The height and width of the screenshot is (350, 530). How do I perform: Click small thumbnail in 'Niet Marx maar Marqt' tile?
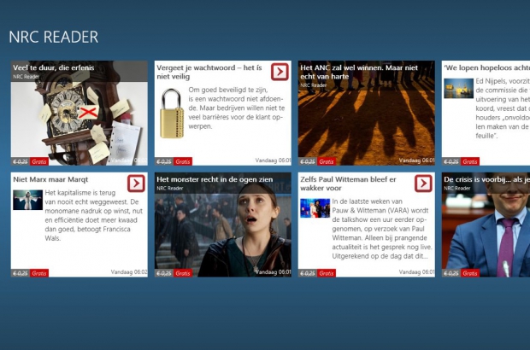point(27,200)
